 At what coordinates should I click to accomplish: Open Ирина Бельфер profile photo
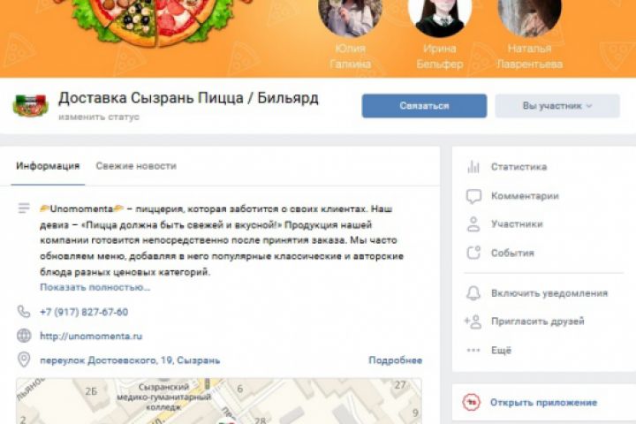point(440,16)
